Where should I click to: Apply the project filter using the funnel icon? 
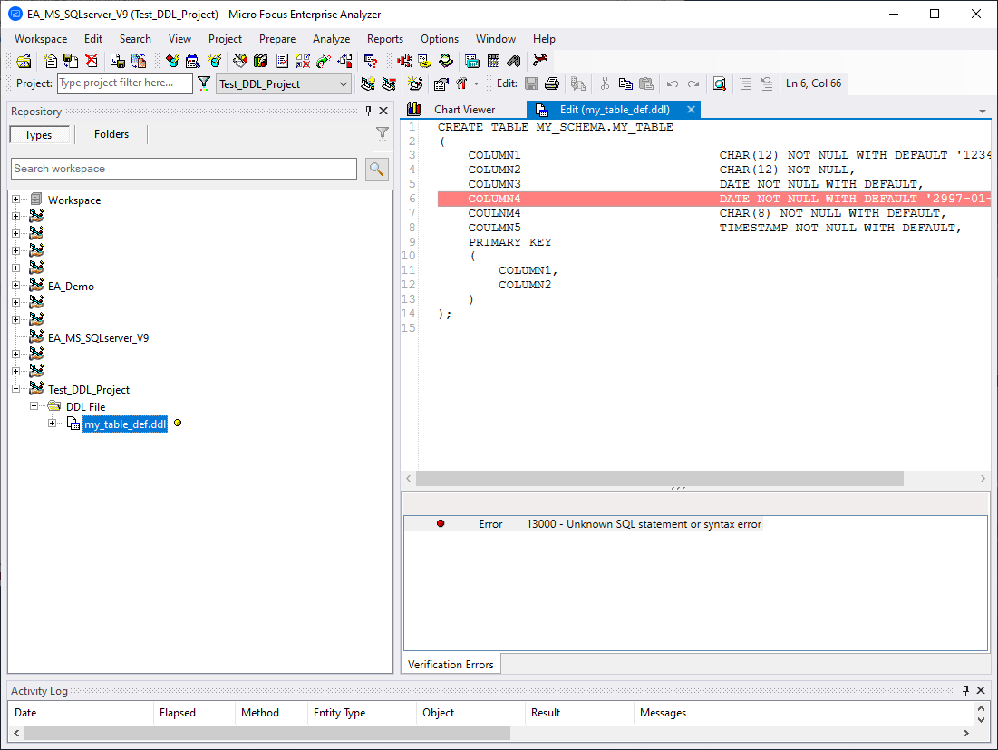(x=204, y=83)
